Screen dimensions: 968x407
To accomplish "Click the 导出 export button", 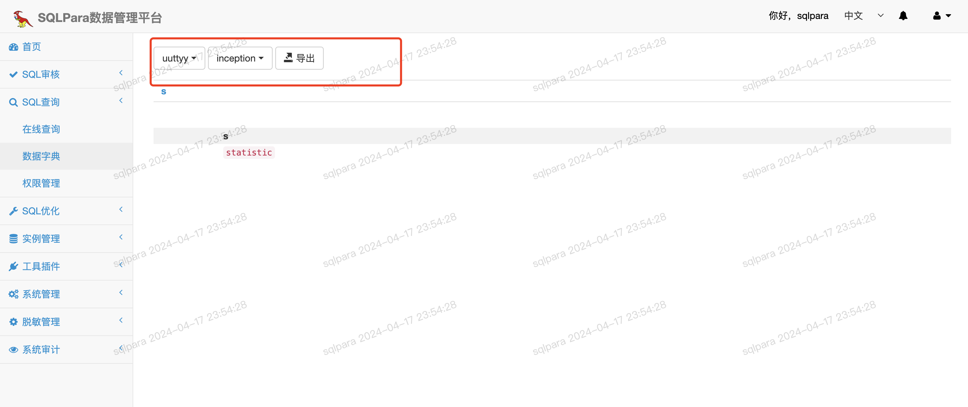I will point(299,58).
